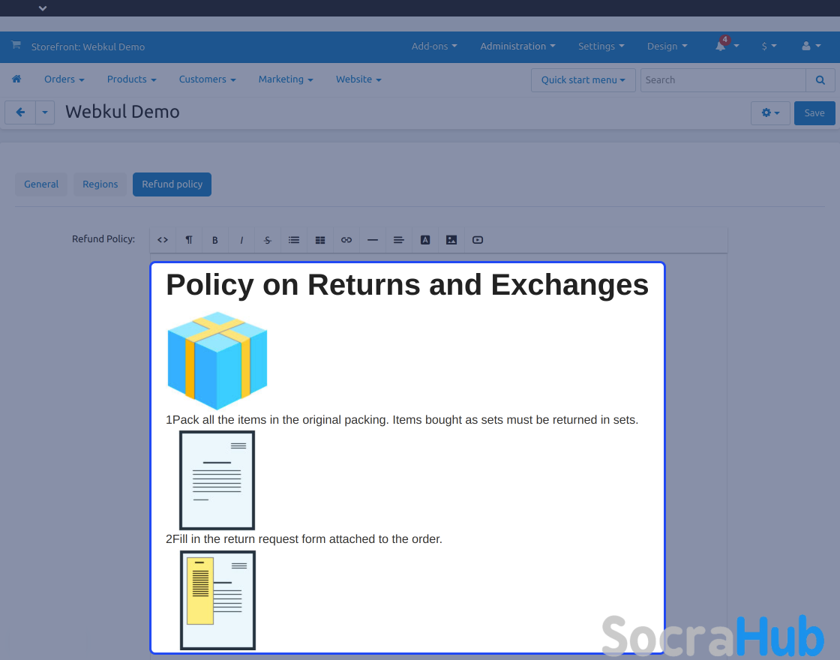Viewport: 840px width, 660px height.
Task: Expand the Quick start menu dropdown
Action: coord(583,80)
